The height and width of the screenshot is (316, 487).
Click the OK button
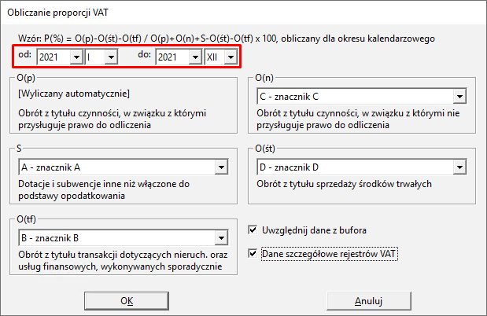click(x=127, y=300)
